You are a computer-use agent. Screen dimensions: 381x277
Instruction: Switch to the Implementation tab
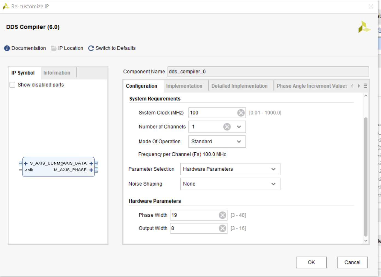[x=184, y=86]
